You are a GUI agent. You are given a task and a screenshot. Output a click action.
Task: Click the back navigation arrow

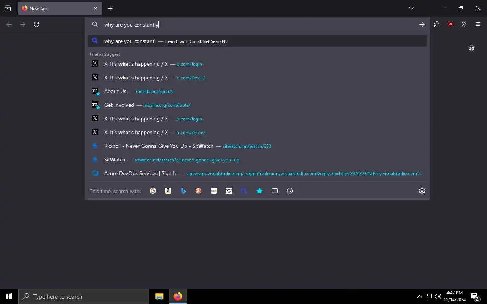click(x=9, y=24)
